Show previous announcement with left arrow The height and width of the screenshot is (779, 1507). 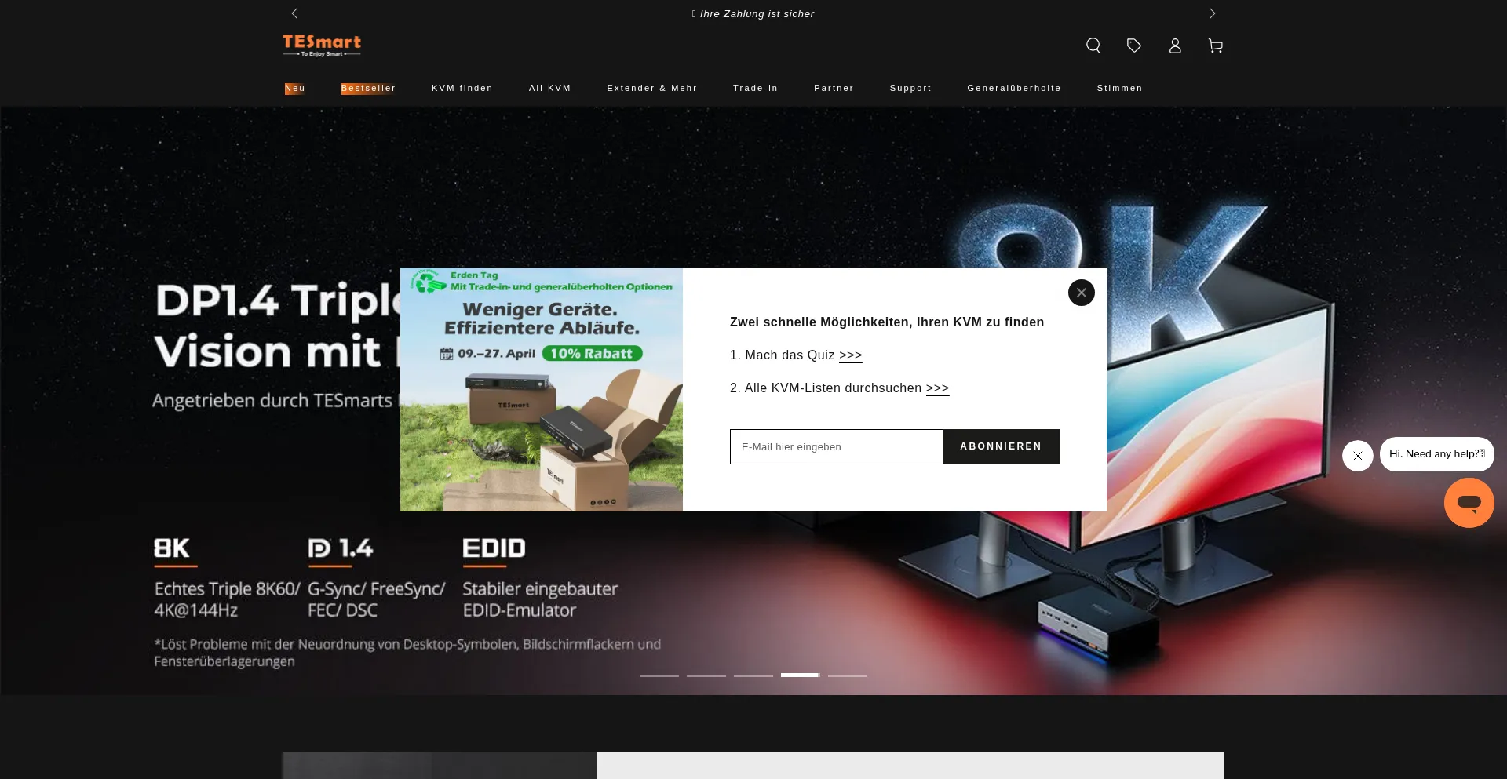coord(294,13)
